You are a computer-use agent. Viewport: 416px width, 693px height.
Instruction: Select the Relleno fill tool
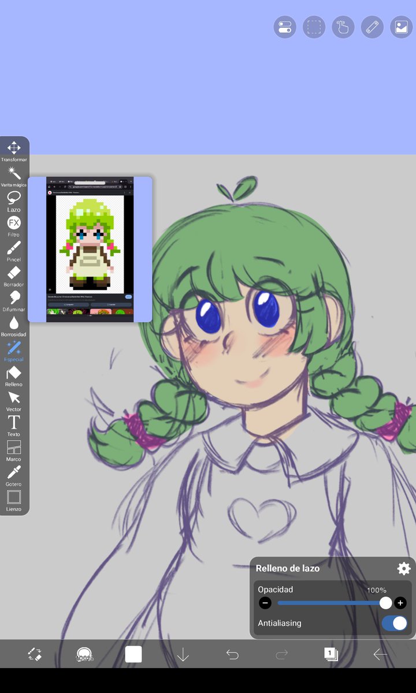[14, 376]
